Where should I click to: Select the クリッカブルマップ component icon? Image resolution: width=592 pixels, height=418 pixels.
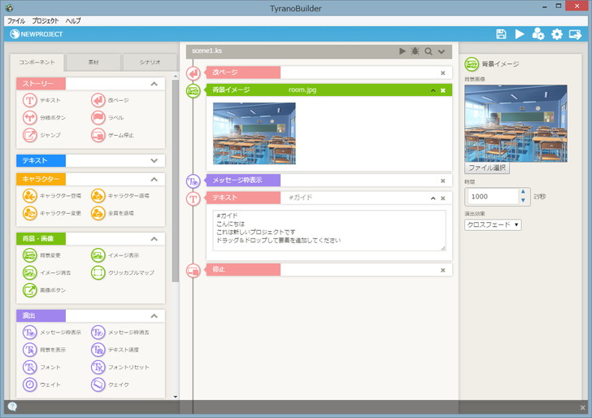tap(98, 272)
